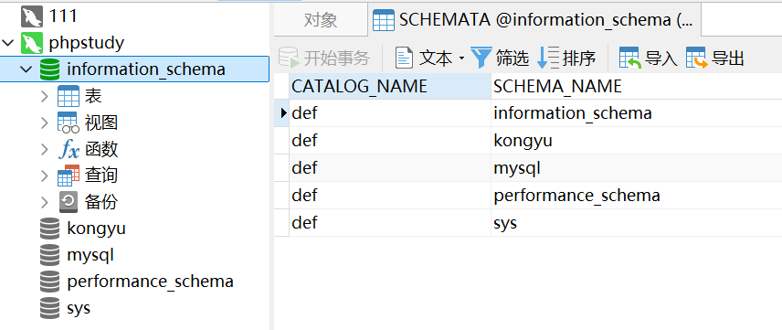The width and height of the screenshot is (782, 330).
Task: Select the 111 connection name
Action: pos(63,16)
